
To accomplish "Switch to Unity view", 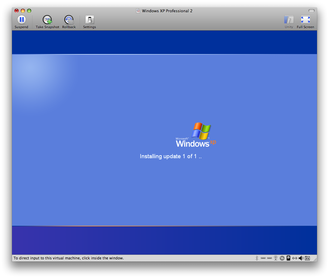I will point(289,22).
